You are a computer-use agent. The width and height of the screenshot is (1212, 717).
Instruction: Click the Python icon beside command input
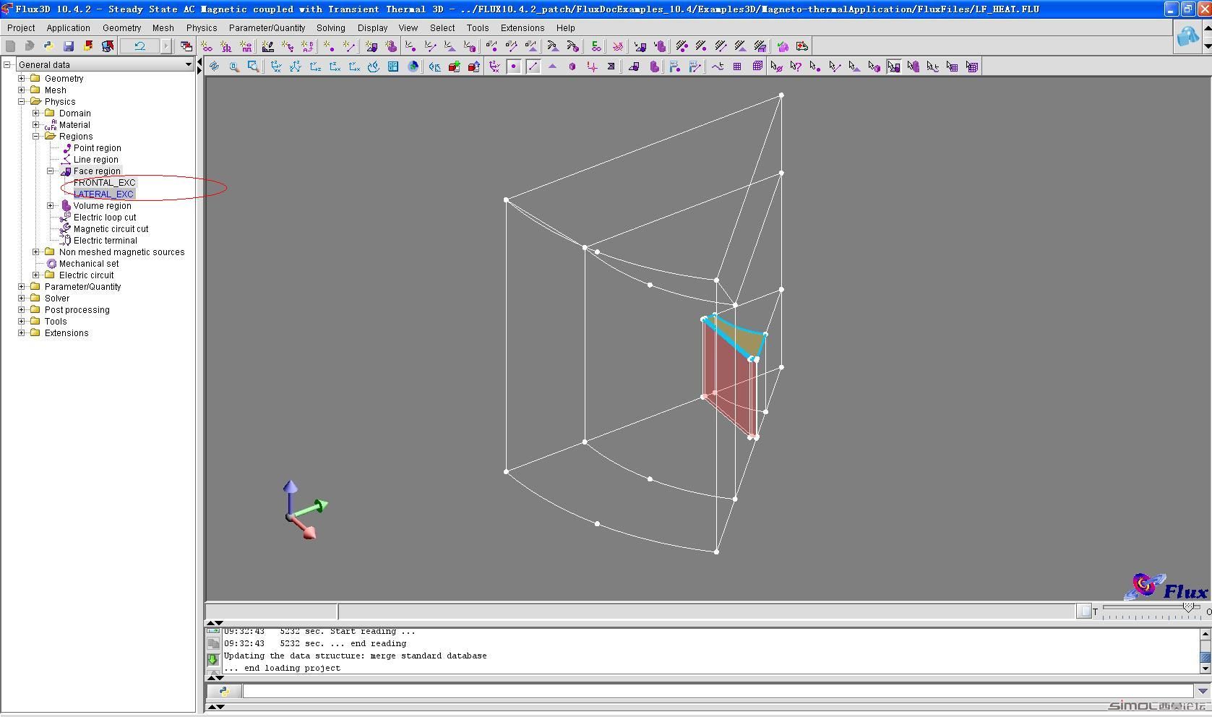pyautogui.click(x=224, y=691)
